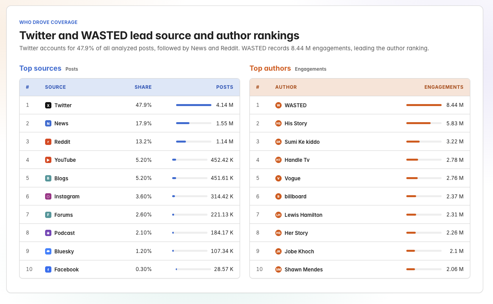Click the News posts progress bar
Viewport: 493px width, 304px height.
pos(194,123)
